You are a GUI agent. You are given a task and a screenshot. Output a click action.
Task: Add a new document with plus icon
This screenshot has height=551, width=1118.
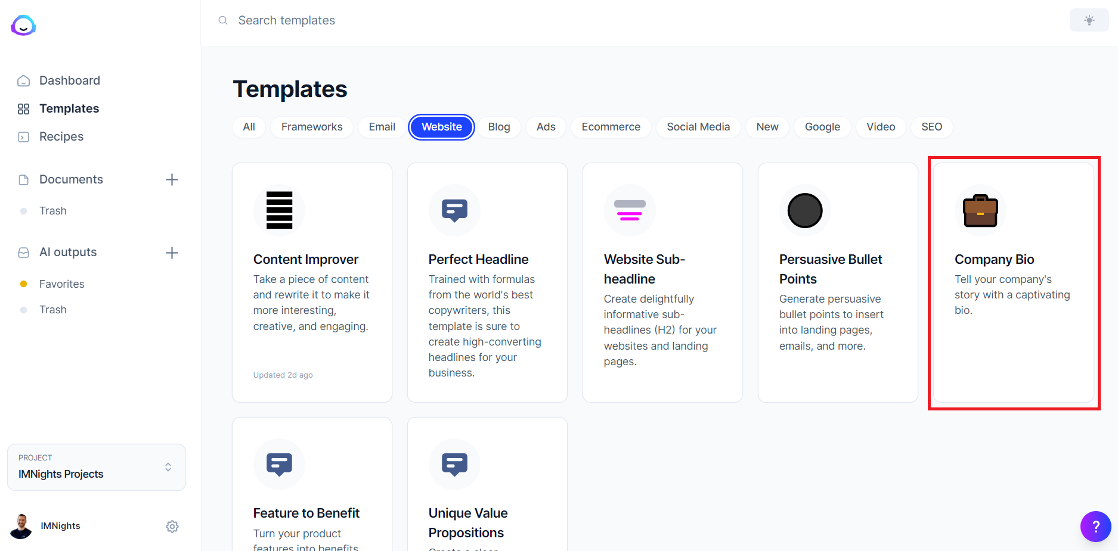[x=172, y=180]
